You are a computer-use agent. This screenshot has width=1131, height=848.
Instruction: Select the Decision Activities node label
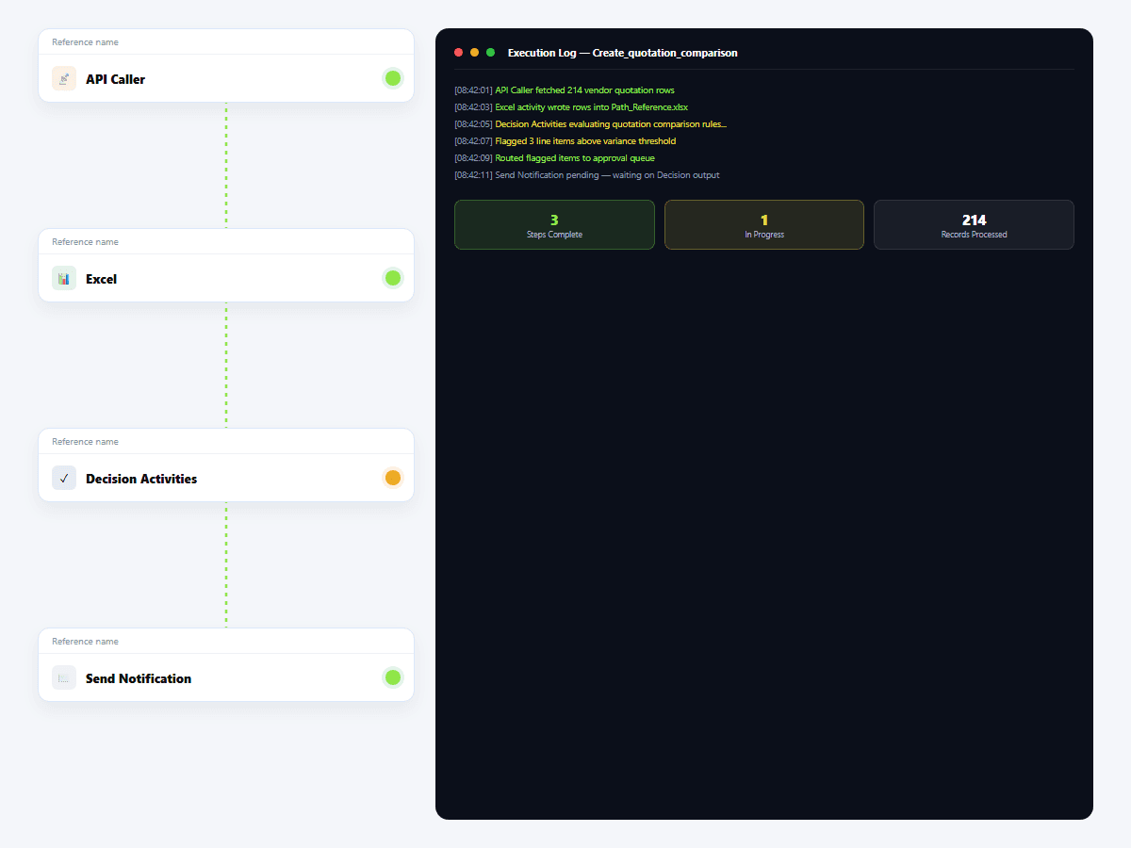(x=141, y=479)
